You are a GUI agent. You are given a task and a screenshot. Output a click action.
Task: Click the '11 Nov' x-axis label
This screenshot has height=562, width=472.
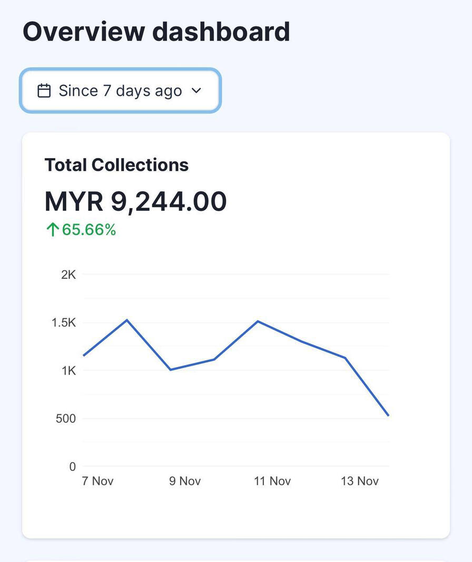(x=272, y=481)
